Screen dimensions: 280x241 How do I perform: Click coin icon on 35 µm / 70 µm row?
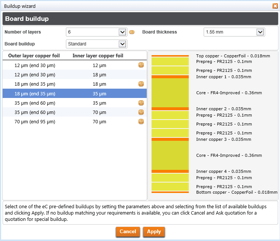pos(141,112)
